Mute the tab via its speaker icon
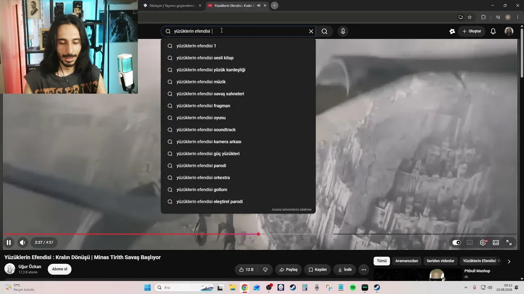The image size is (524, 294). (258, 6)
